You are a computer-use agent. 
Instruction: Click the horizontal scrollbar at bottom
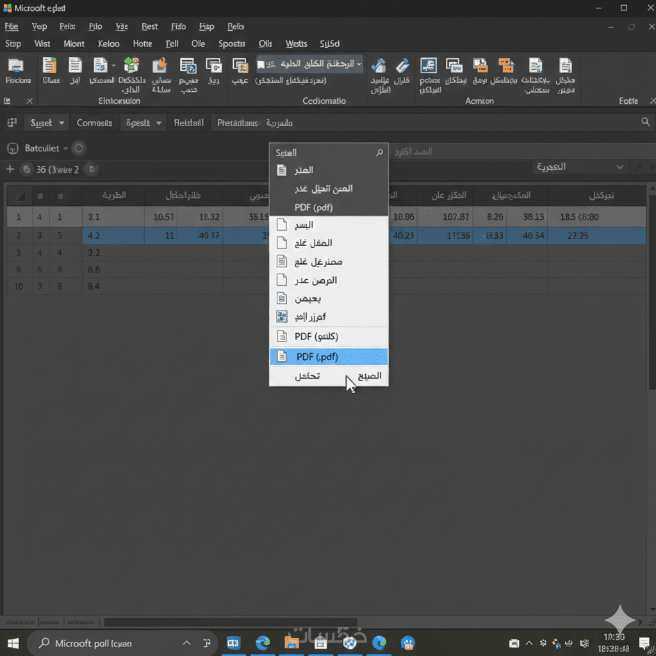point(230,622)
